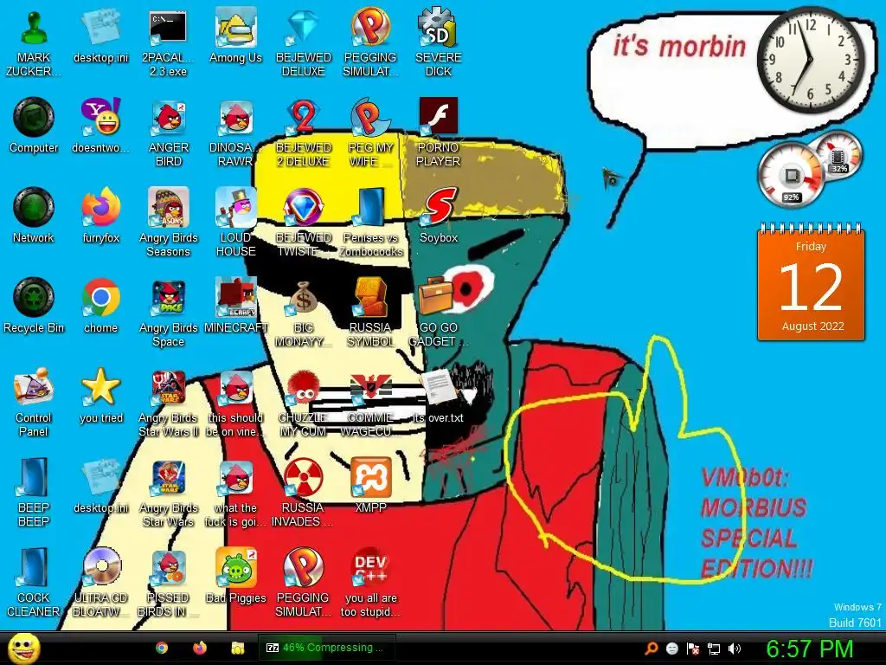886x665 pixels.
Task: Open the MARK ZUCKER... desktop icon
Action: pyautogui.click(x=34, y=43)
